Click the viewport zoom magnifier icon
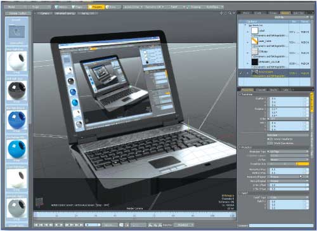Viewport: 317px width, 231px height. pyautogui.click(x=230, y=13)
